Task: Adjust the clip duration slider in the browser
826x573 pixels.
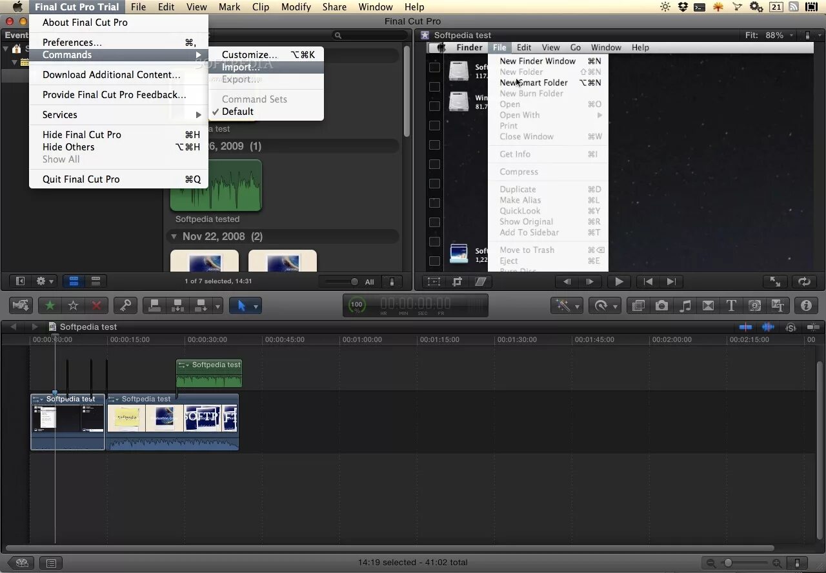Action: point(341,281)
